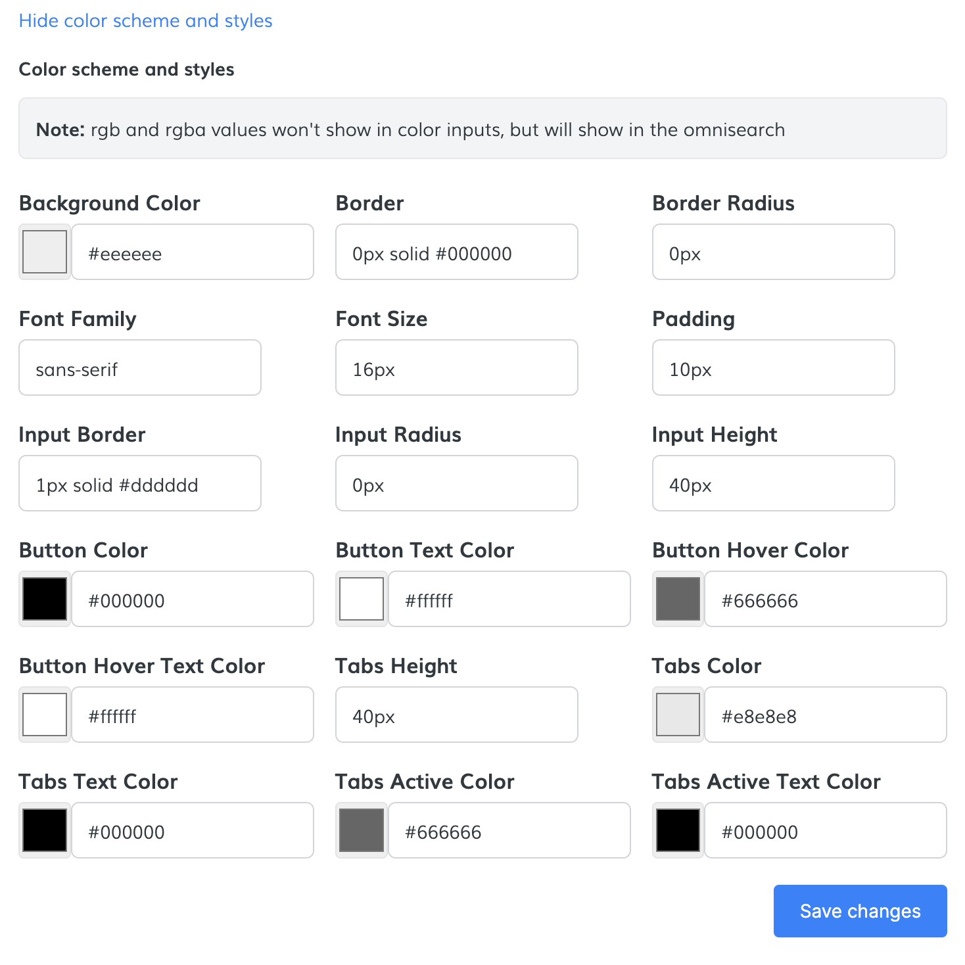Click the Button Hover Text Color swatch
Image resolution: width=965 pixels, height=965 pixels.
coord(45,715)
